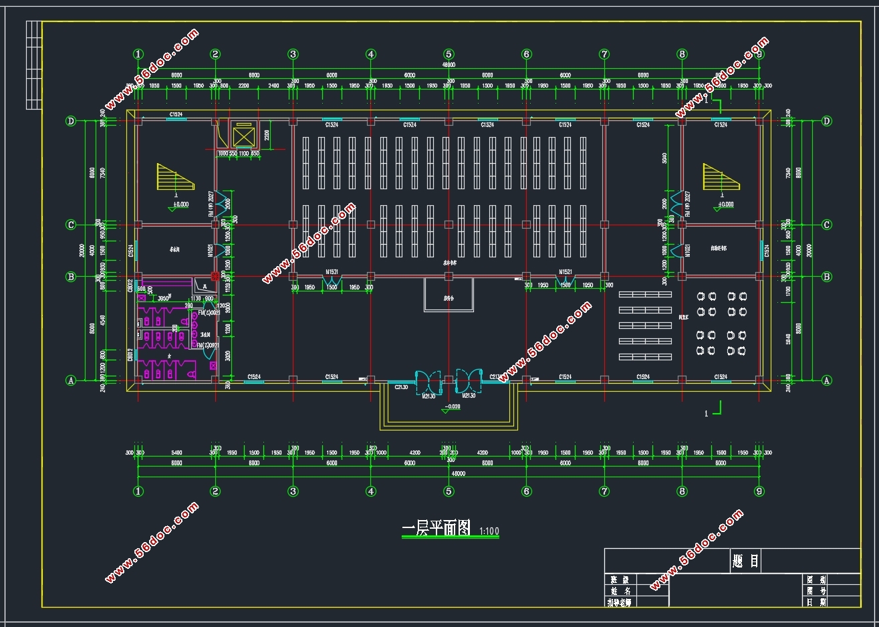The height and width of the screenshot is (627, 879).
Task: Select the reading table chair cluster
Action: 721,323
